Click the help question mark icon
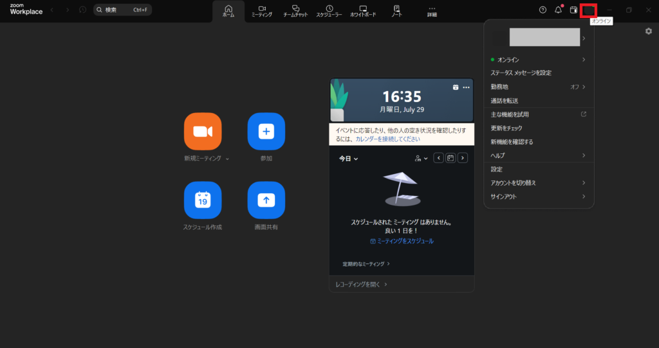The width and height of the screenshot is (659, 348). (x=543, y=10)
